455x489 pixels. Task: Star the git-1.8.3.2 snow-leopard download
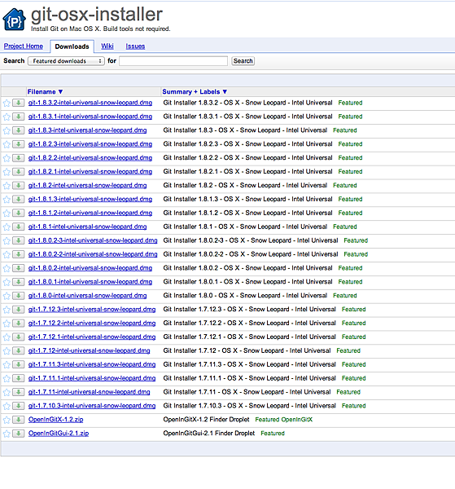pyautogui.click(x=7, y=104)
